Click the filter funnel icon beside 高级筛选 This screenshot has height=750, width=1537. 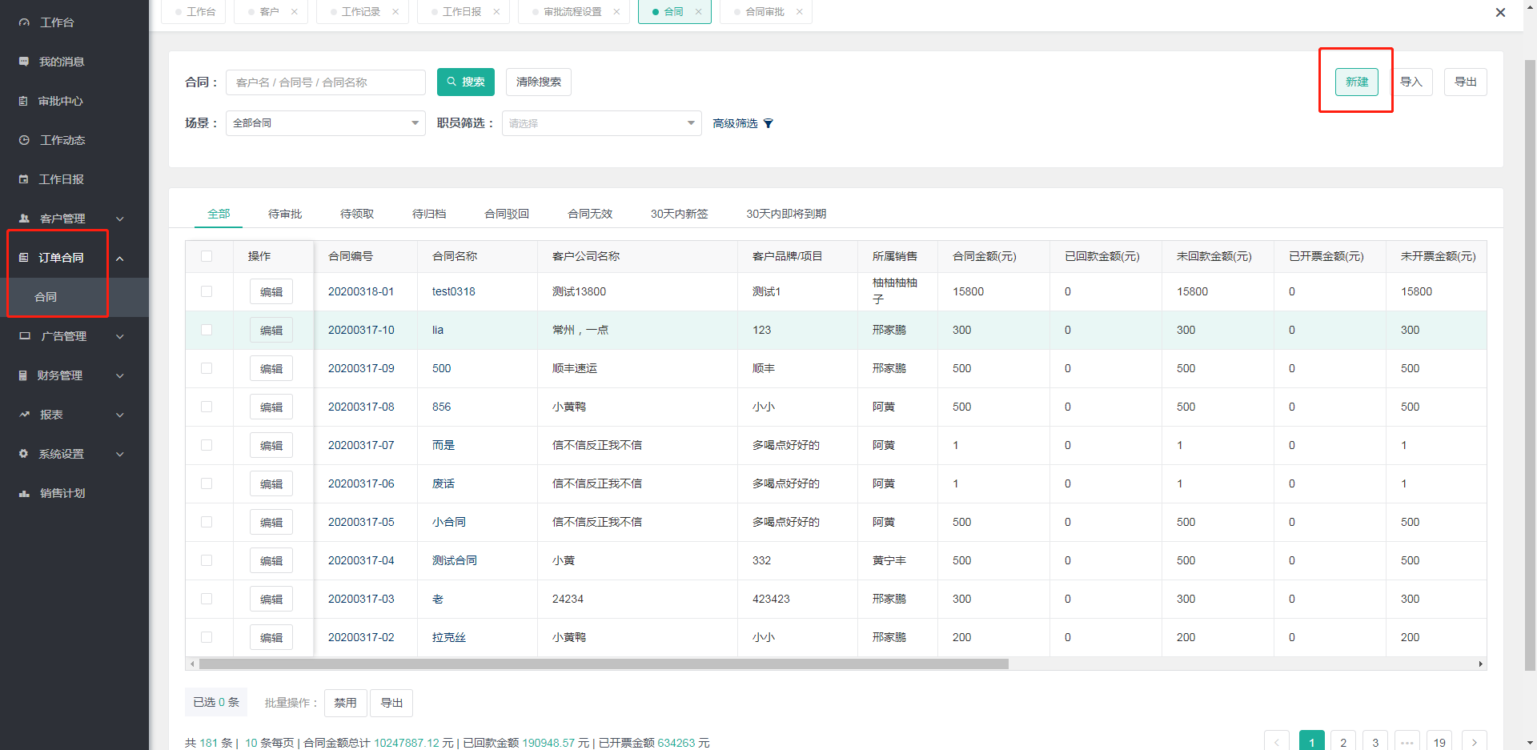tap(768, 123)
